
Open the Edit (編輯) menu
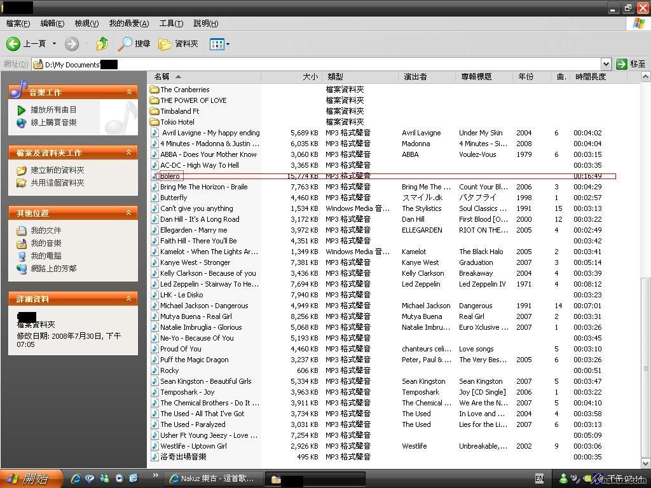[52, 24]
